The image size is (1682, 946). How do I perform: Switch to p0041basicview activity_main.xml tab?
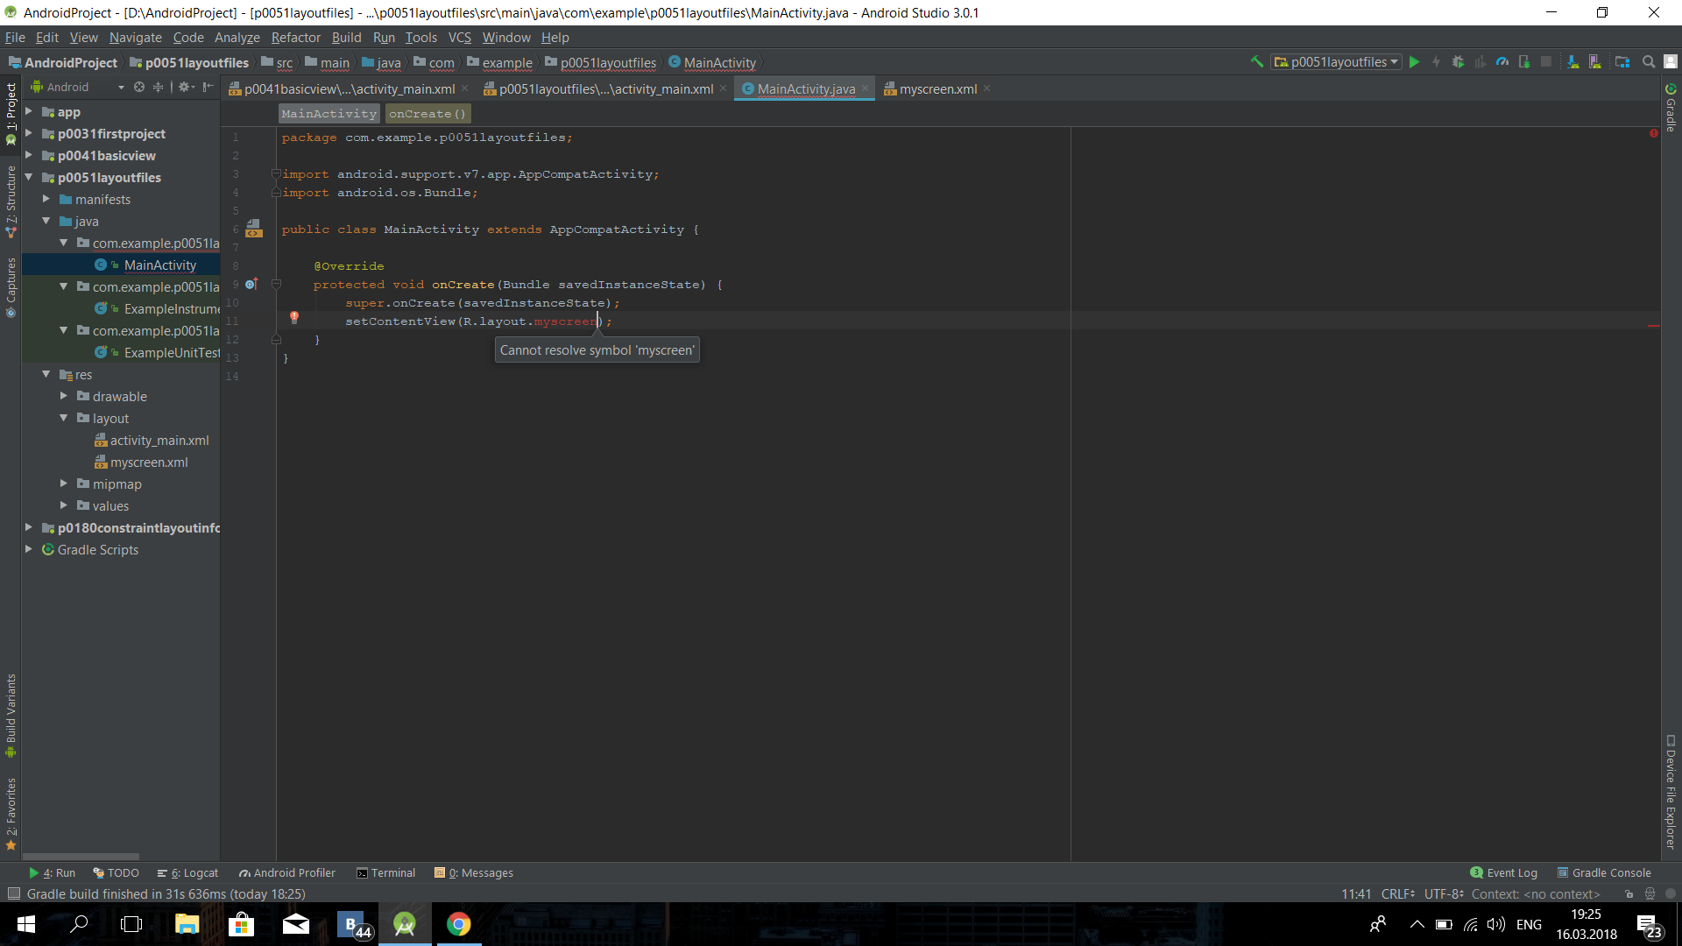point(349,88)
